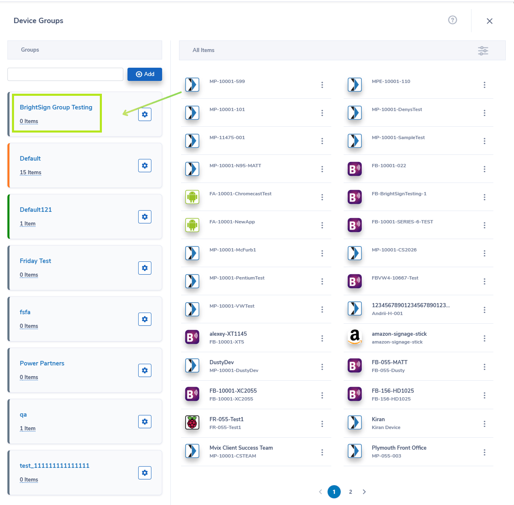514x505 pixels.
Task: Click the Amazon icon for amazon-signage-stick
Action: click(355, 337)
